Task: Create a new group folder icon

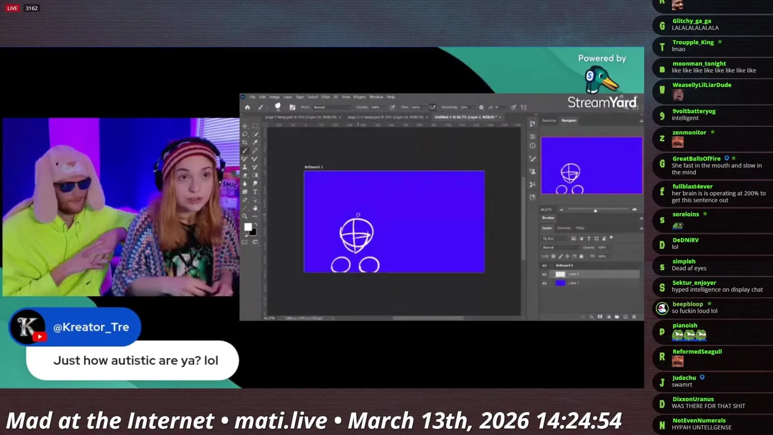Action: click(617, 317)
